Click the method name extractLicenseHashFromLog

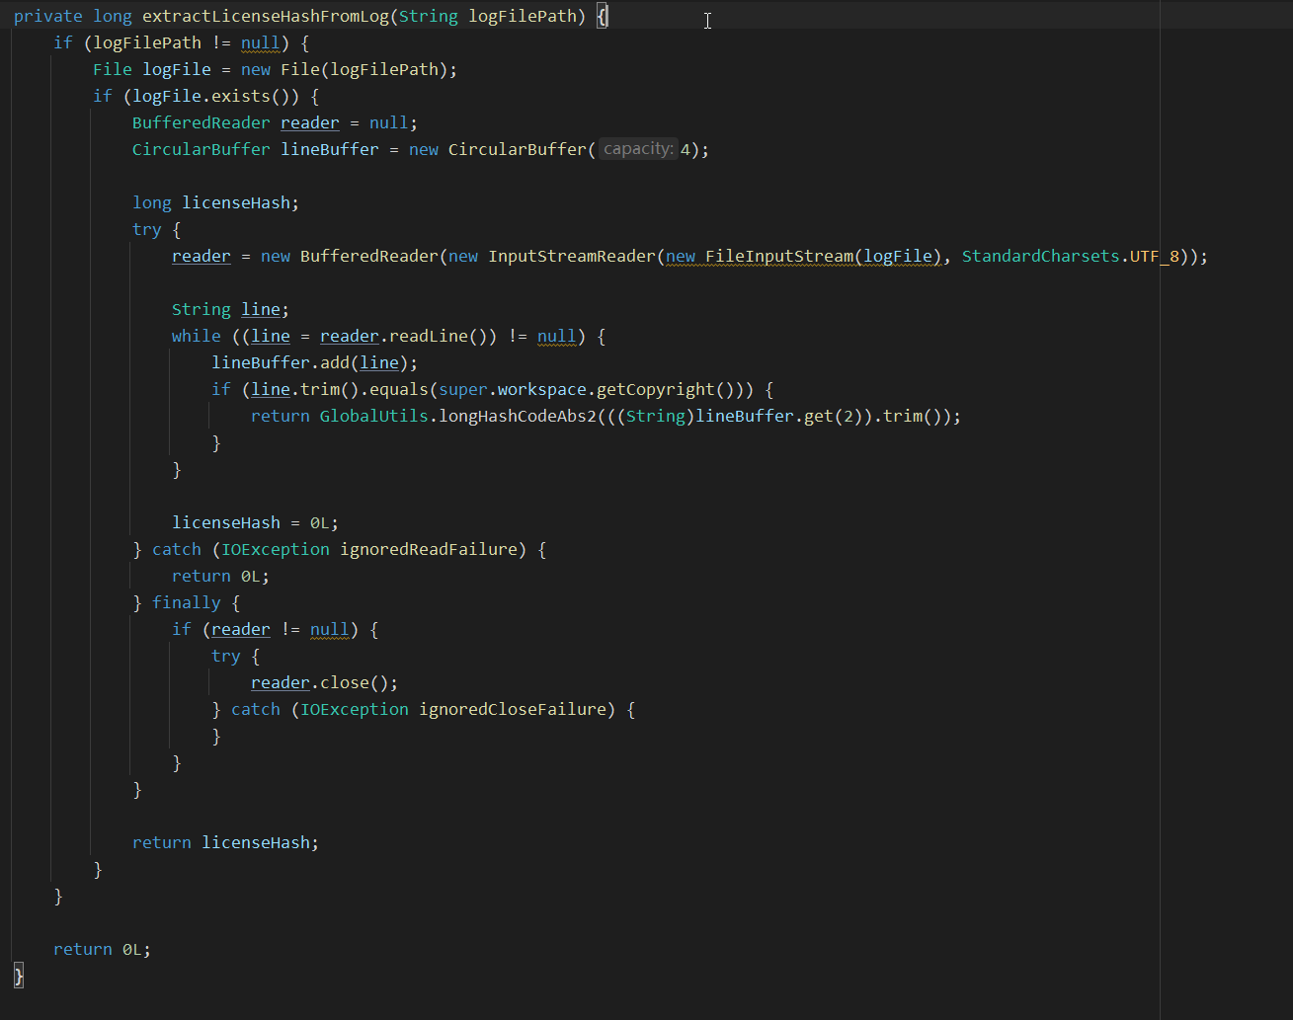tap(266, 16)
